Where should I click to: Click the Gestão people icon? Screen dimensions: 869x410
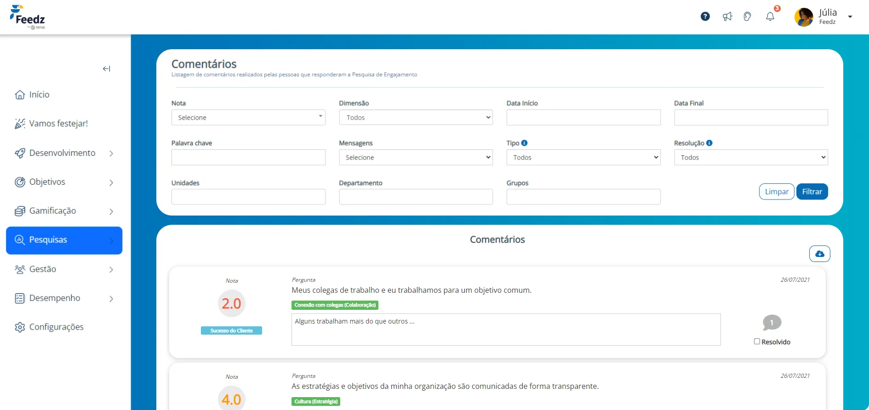[20, 269]
